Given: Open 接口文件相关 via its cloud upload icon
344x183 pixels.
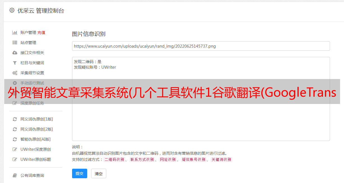Looking at the screenshot, I should pyautogui.click(x=15, y=53).
